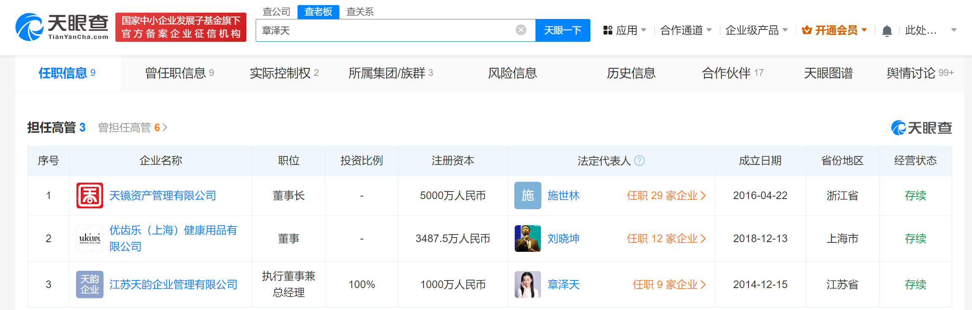The width and height of the screenshot is (972, 310).
Task: Expand the 应用 dropdown menu
Action: (625, 30)
